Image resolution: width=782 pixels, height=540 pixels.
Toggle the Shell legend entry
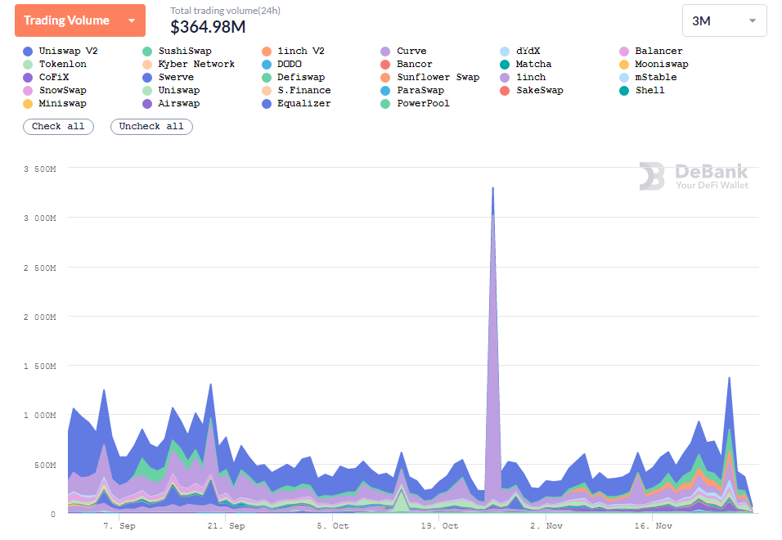click(642, 90)
